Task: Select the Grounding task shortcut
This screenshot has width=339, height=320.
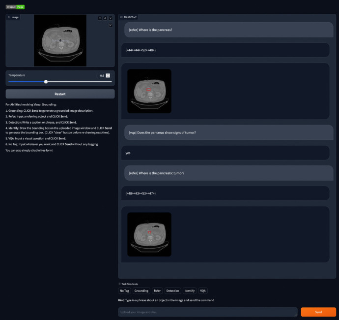Action: pos(141,291)
